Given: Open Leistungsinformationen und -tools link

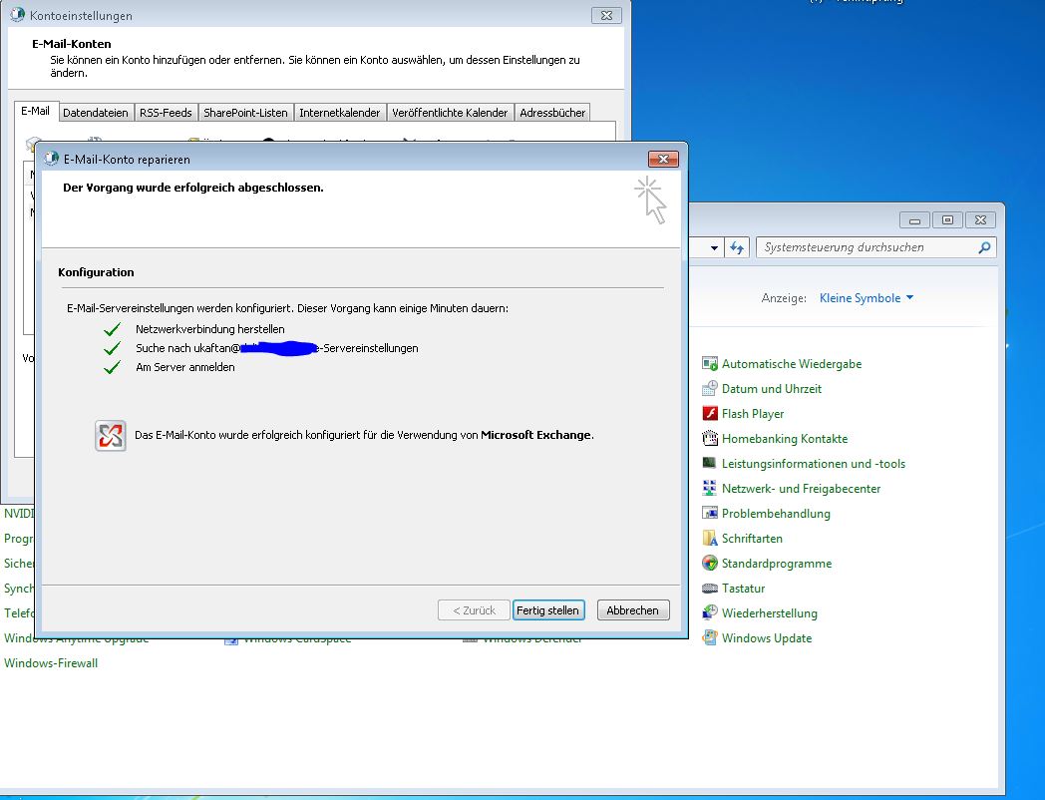Looking at the screenshot, I should [814, 463].
